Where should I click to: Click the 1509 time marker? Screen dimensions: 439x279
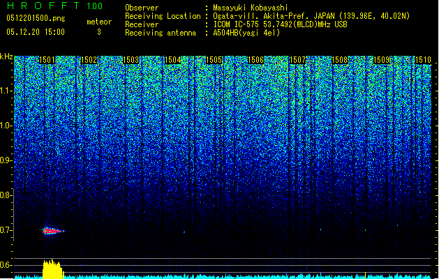381,60
